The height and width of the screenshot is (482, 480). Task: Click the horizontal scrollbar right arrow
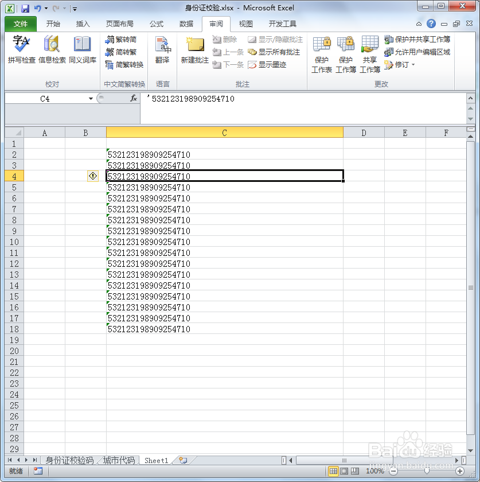pos(456,460)
